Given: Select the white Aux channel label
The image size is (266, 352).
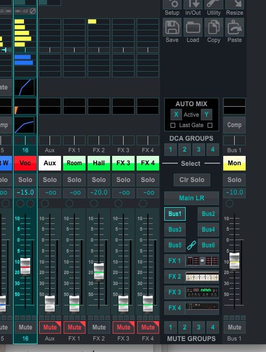Looking at the screenshot, I should click(50, 163).
